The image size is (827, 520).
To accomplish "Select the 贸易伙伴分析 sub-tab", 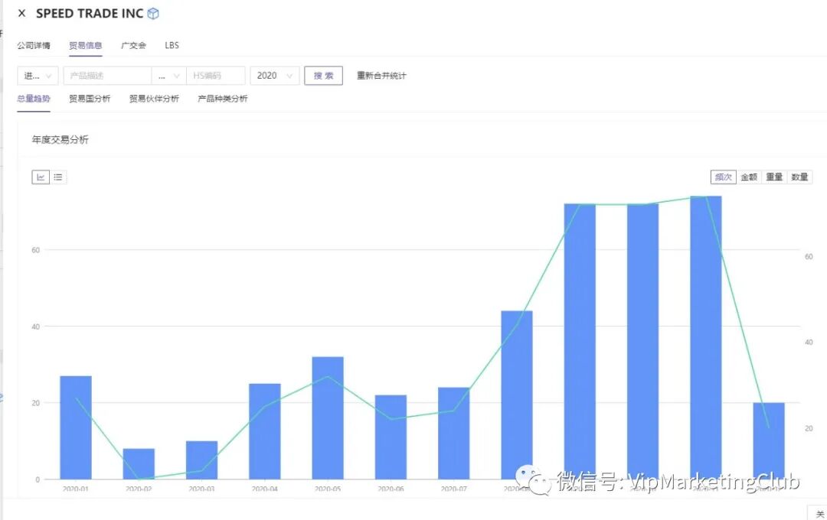I will pyautogui.click(x=154, y=99).
